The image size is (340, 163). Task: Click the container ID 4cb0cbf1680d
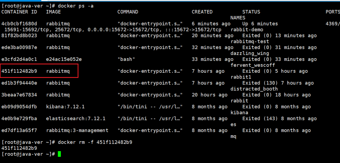tap(19, 24)
